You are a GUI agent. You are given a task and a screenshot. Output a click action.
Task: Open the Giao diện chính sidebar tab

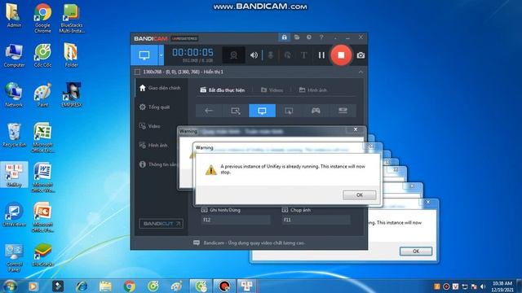click(161, 88)
